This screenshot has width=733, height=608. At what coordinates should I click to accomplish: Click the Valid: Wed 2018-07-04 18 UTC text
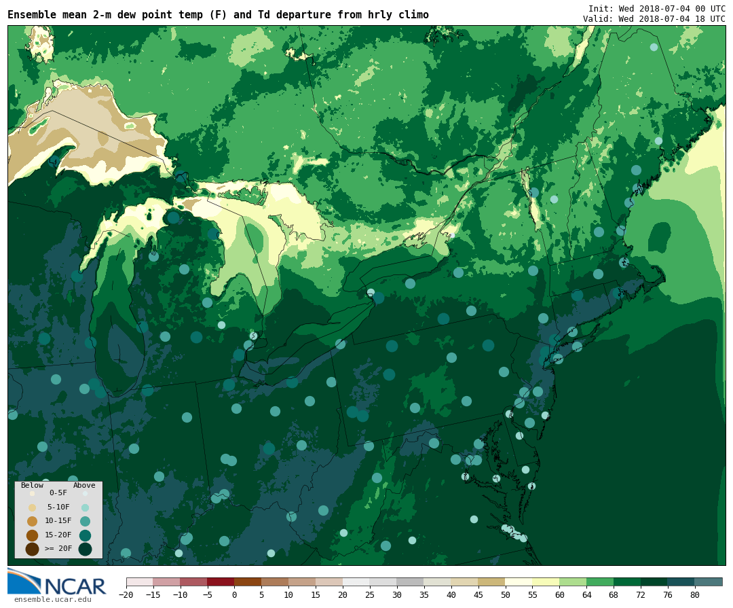click(654, 19)
